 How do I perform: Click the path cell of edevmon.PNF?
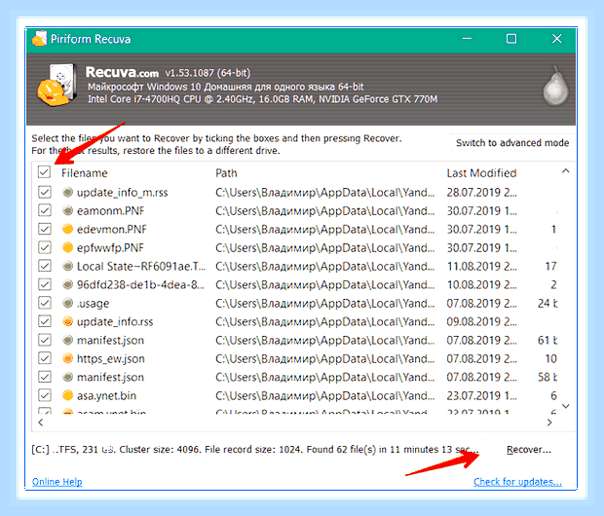325,229
